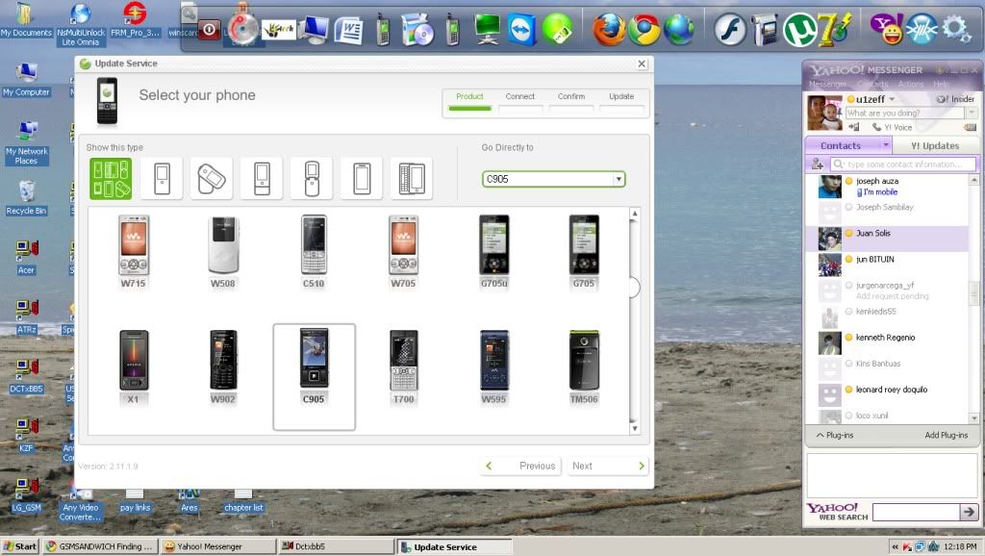The width and height of the screenshot is (985, 556).
Task: Open Google Chrome from the dock
Action: 644,29
